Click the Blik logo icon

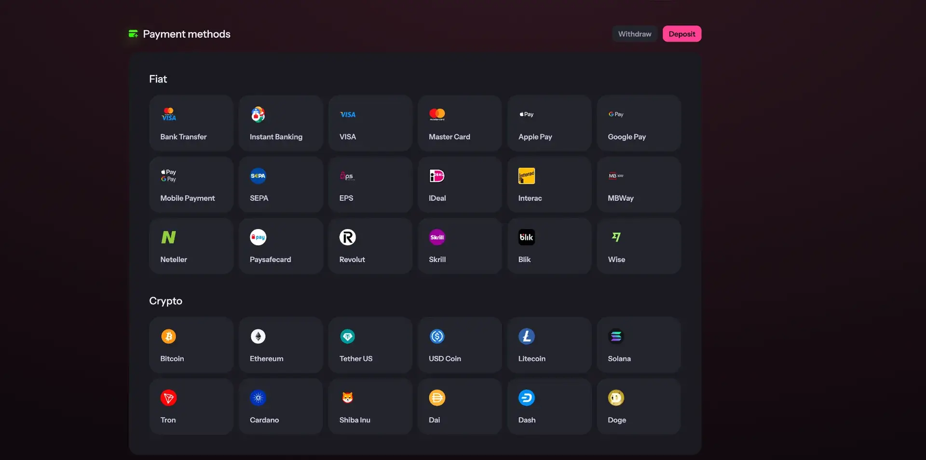[527, 237]
